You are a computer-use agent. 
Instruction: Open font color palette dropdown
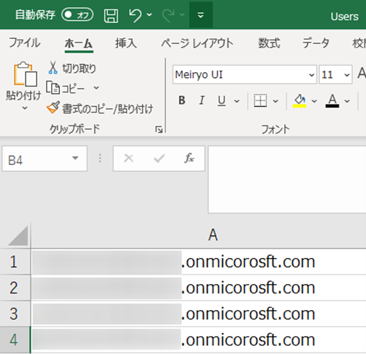[x=347, y=101]
